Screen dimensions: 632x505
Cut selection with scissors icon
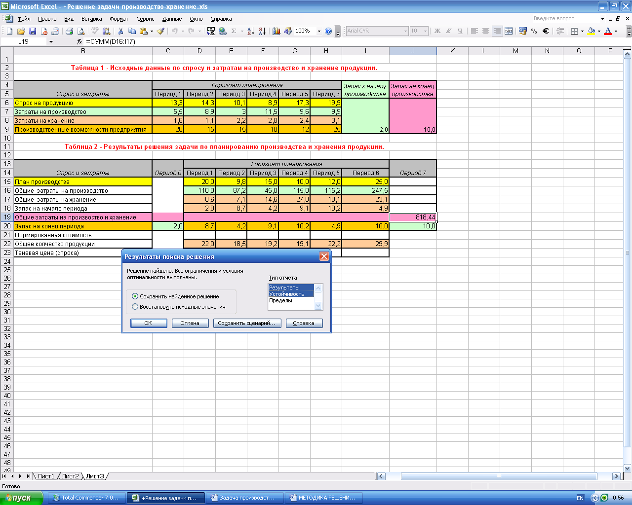(x=120, y=31)
